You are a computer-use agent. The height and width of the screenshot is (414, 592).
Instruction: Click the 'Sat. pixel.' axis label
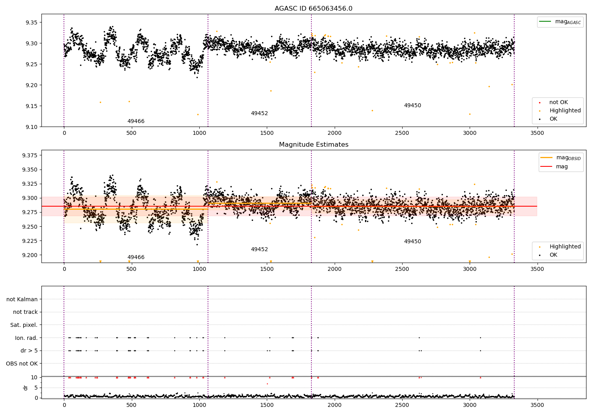click(x=24, y=325)
